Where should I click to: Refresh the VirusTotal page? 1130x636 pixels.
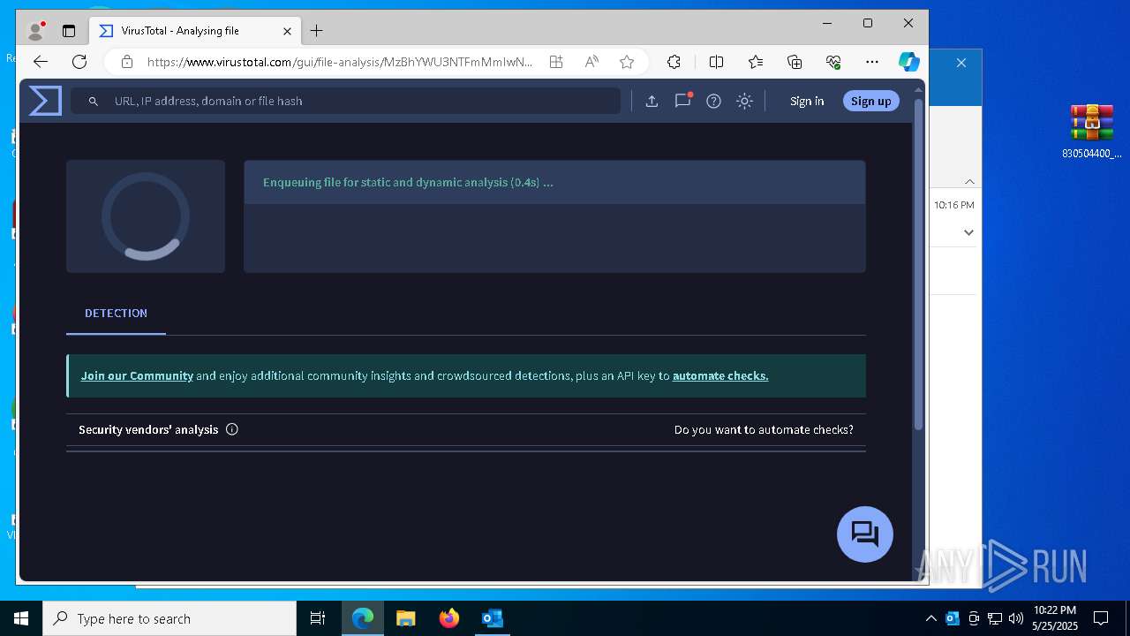click(x=79, y=62)
